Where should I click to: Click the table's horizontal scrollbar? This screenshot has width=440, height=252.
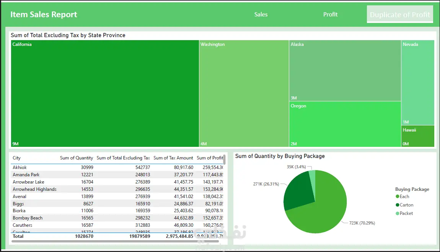pyautogui.click(x=115, y=241)
